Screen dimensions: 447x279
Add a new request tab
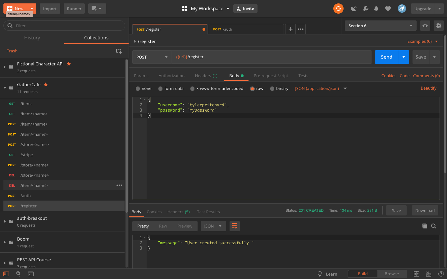point(290,29)
